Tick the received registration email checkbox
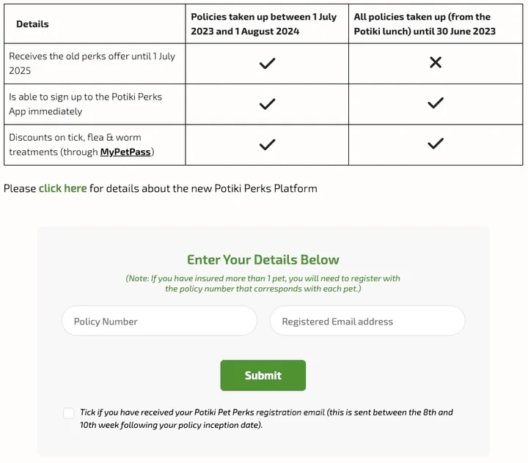Viewport: 528px width, 463px height. (x=69, y=413)
